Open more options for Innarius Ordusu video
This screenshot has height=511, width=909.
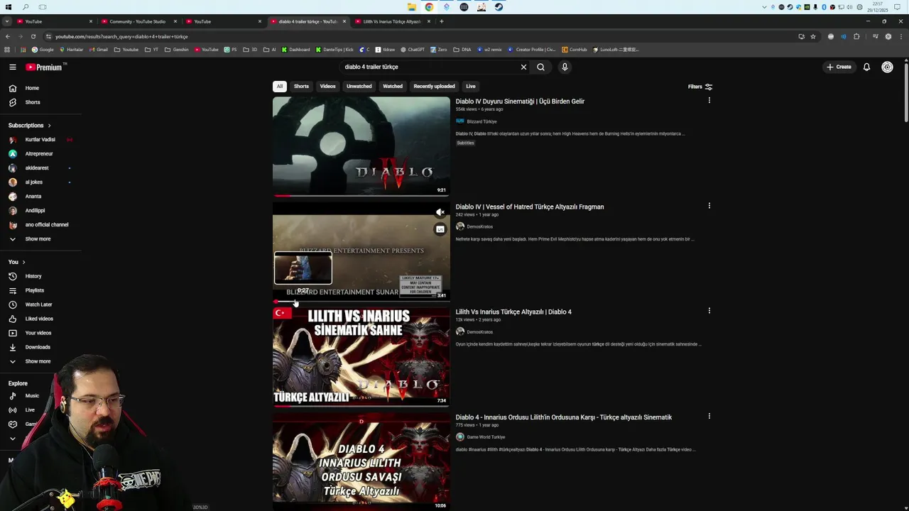[709, 417]
